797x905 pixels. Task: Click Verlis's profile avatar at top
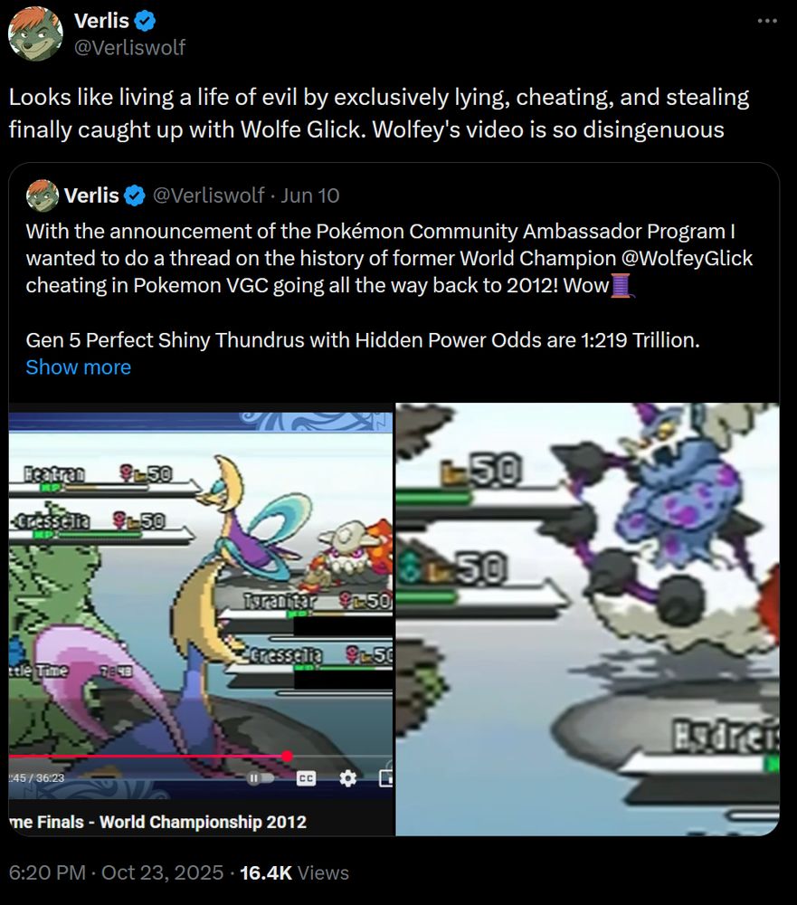click(x=35, y=33)
